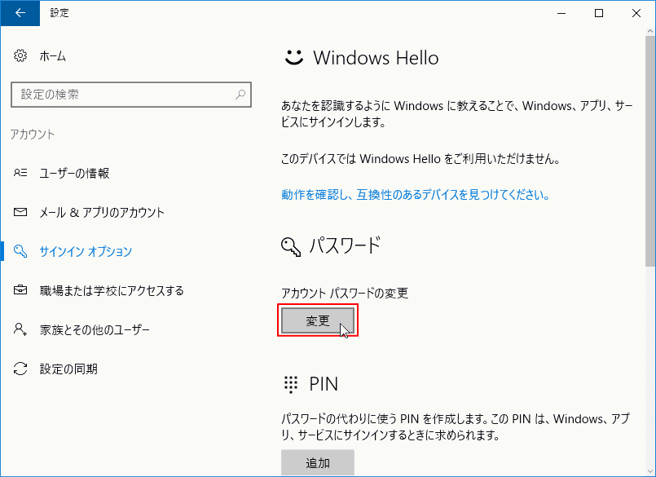Click the 変更 password button
The width and height of the screenshot is (656, 477).
318,320
